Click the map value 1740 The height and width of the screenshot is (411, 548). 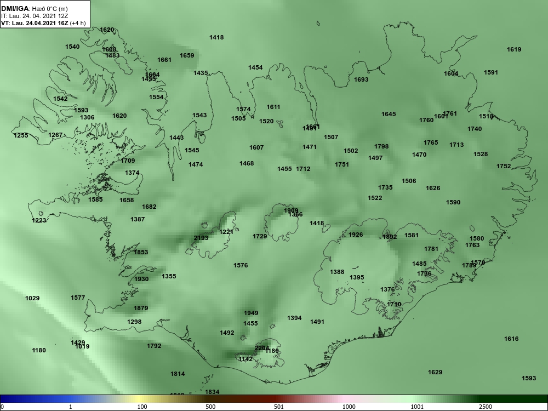point(475,129)
